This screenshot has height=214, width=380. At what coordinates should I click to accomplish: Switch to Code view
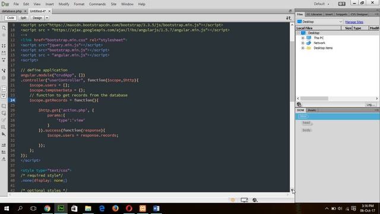tap(11, 18)
